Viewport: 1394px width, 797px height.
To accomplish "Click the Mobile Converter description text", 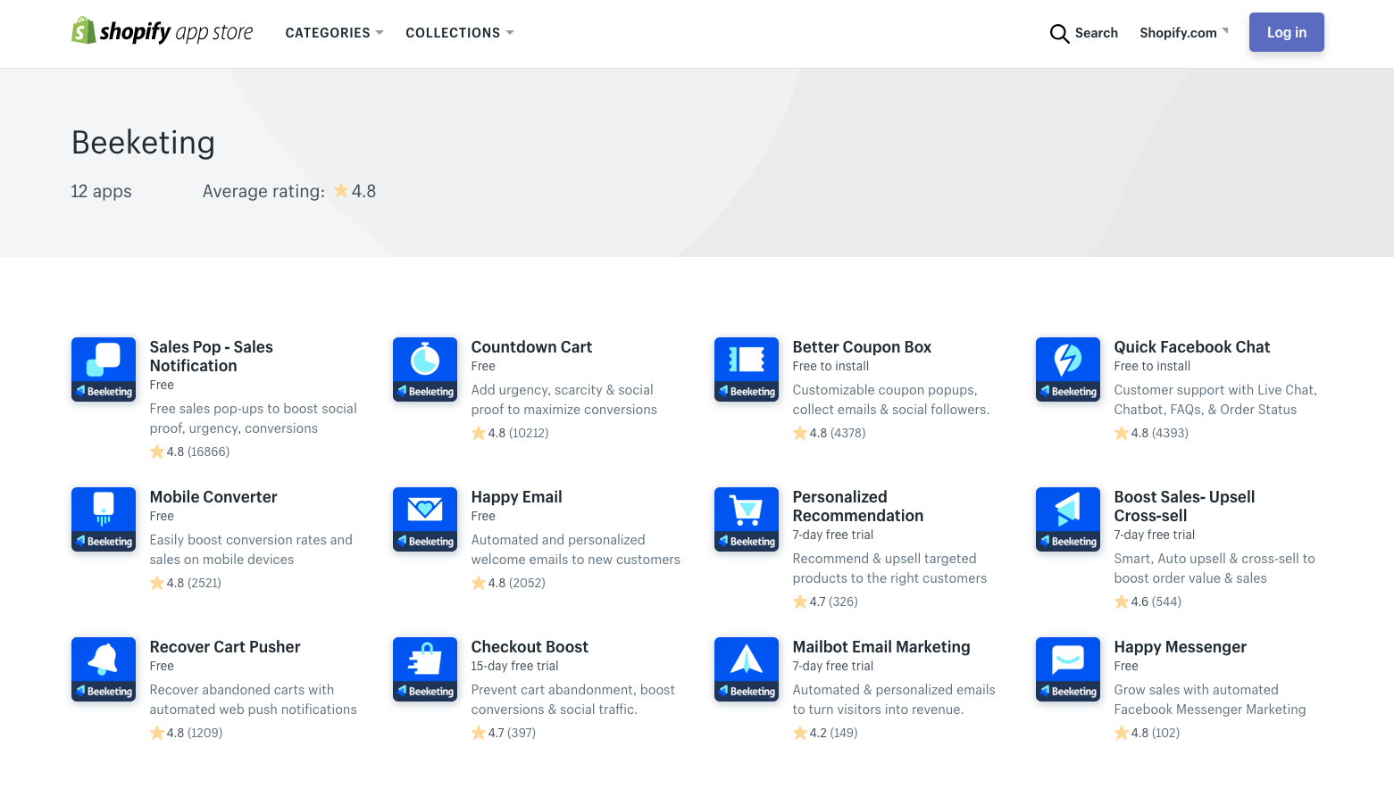I will [x=251, y=550].
